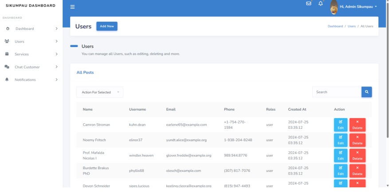
Task: Click the Notifications bell icon in sidebar
Action: click(x=7, y=79)
